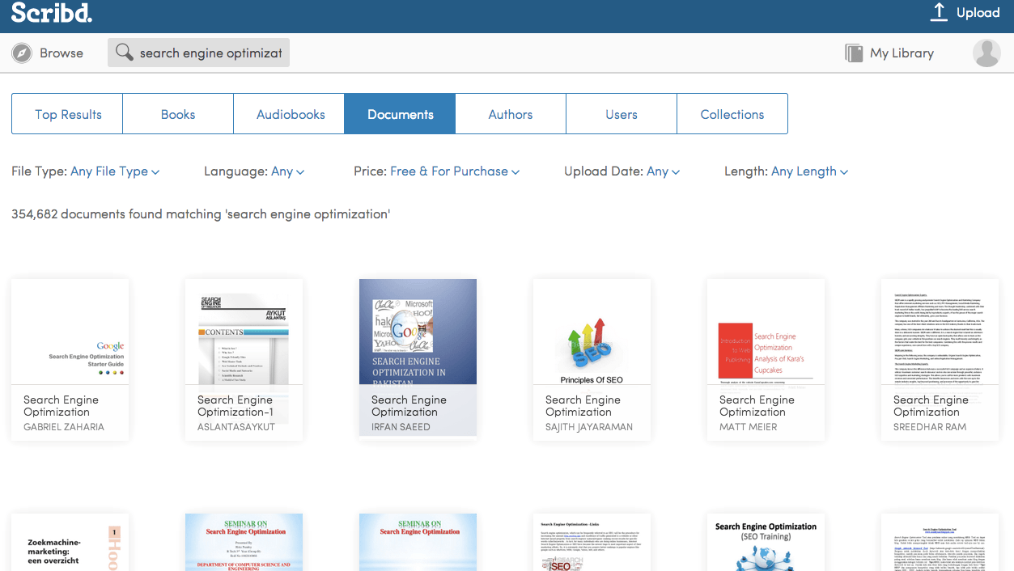Open the Principles Of SEO document thumbnail
The height and width of the screenshot is (571, 1014).
[x=592, y=332]
